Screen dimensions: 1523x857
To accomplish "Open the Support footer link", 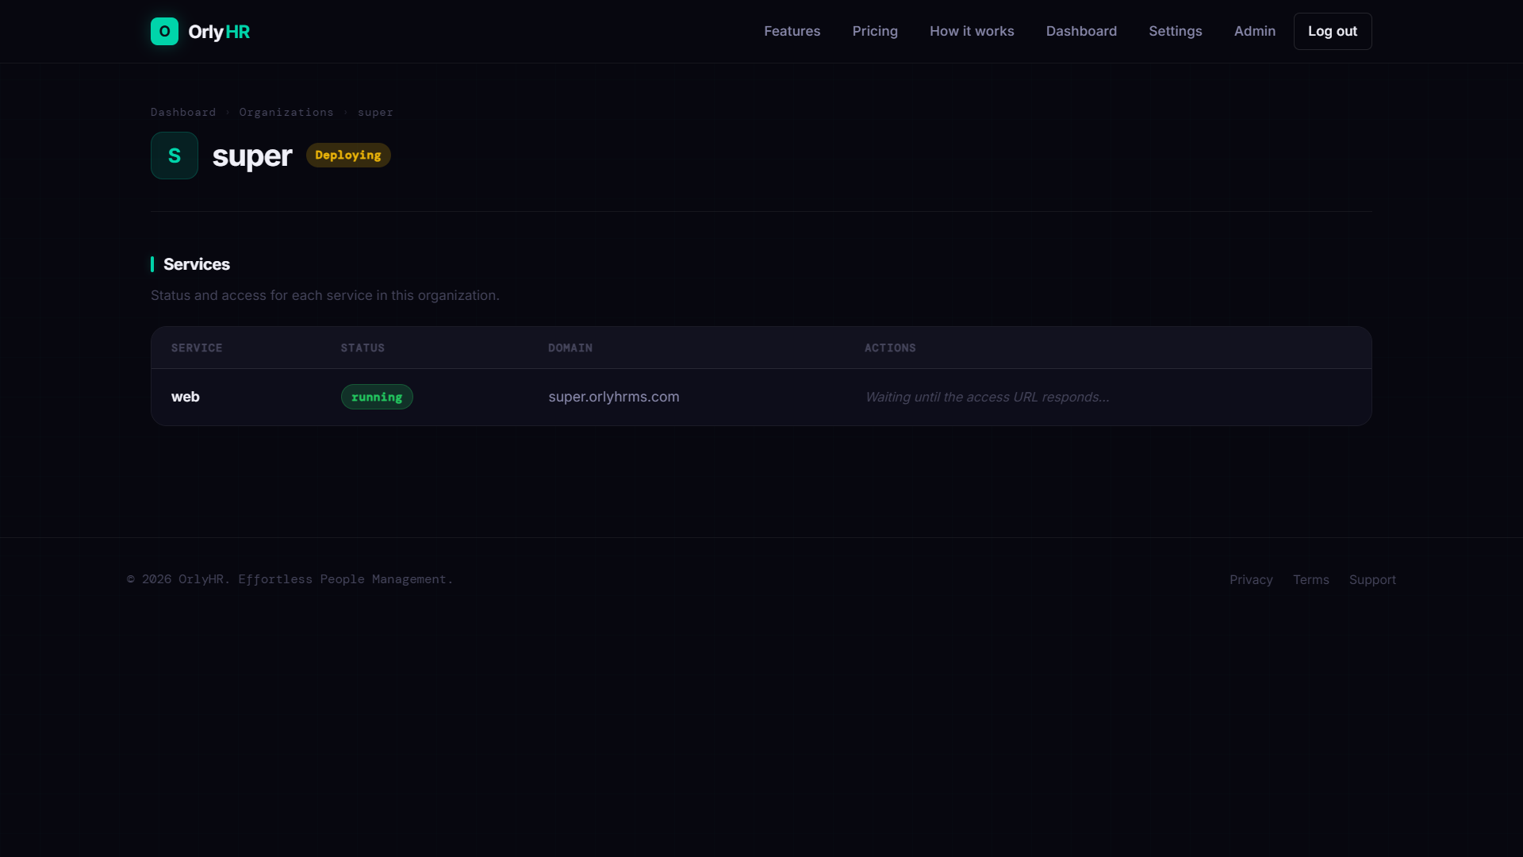I will pyautogui.click(x=1372, y=579).
